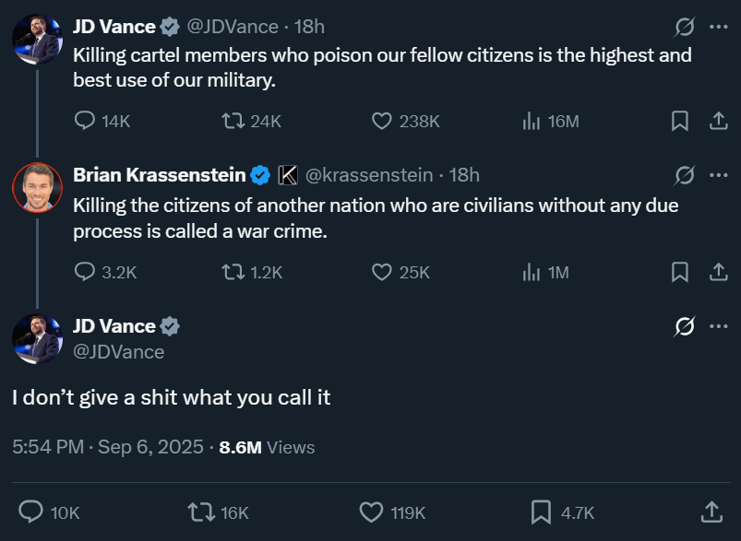Open more options on Krassenstein's tweet
The image size is (741, 541).
coord(718,175)
